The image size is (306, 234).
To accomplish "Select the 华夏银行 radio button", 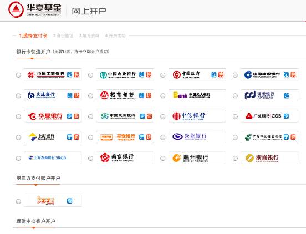I will (18, 116).
